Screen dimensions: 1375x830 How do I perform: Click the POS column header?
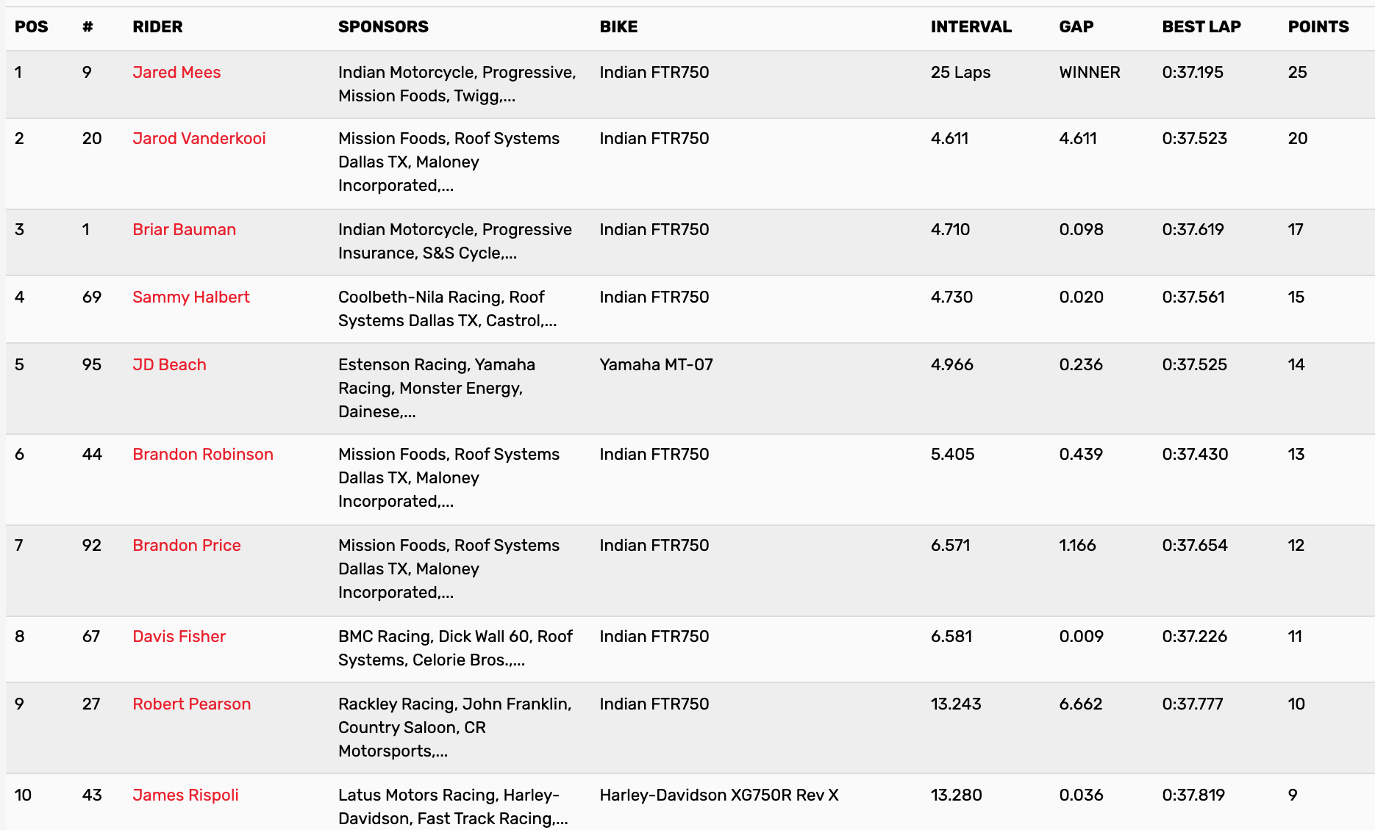click(x=31, y=27)
